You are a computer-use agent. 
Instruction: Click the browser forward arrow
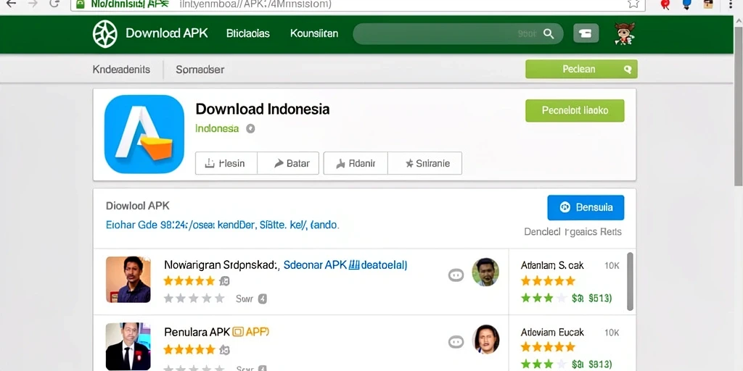click(x=33, y=4)
